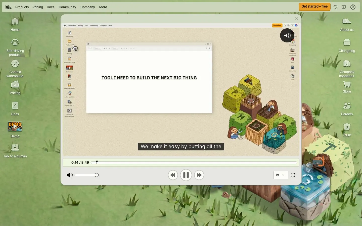Image resolution: width=362 pixels, height=226 pixels.
Task: Open the Store cart icon
Action: pyautogui.click(x=347, y=87)
